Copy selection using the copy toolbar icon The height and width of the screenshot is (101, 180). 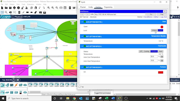31,8
